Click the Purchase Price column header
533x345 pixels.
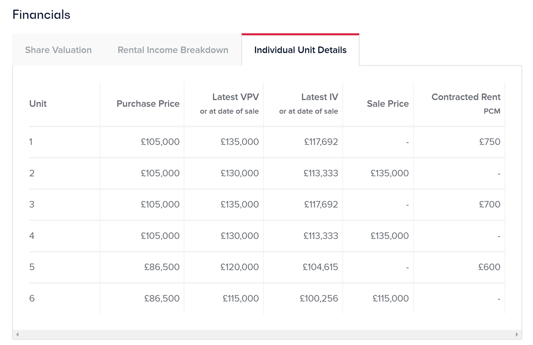[x=148, y=104]
